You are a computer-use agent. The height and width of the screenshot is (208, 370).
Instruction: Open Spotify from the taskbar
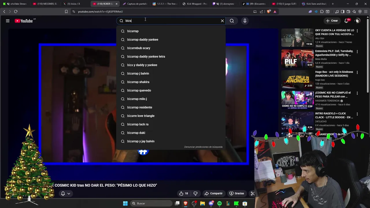pos(219,203)
